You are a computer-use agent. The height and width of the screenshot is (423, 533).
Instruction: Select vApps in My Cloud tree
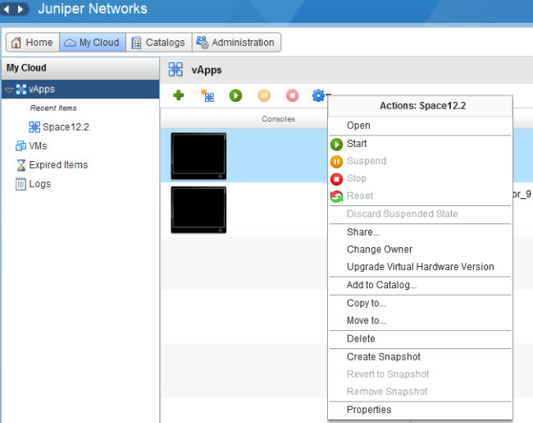80,90
